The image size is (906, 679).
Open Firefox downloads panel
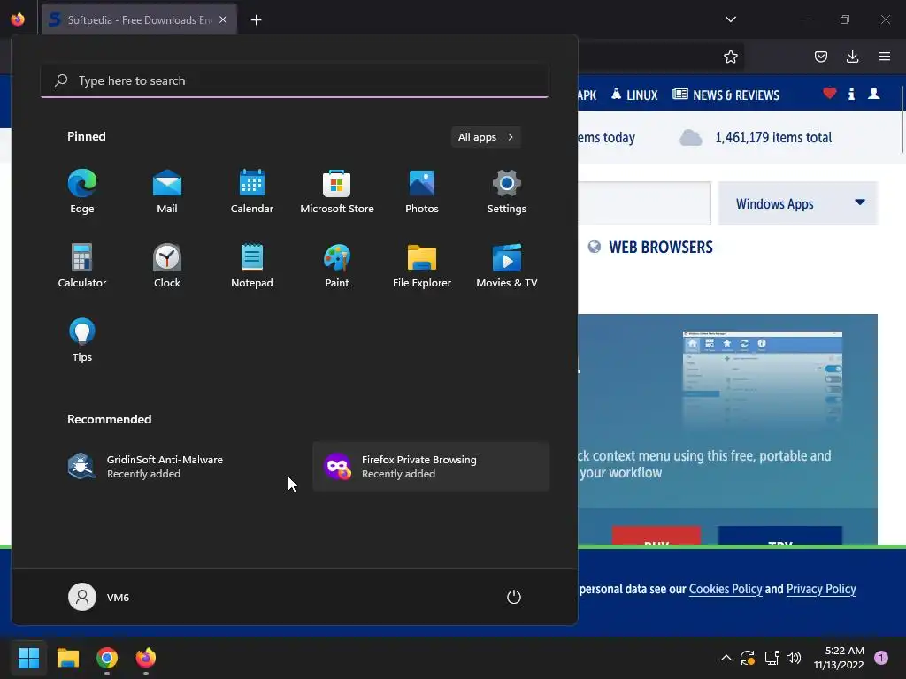point(852,57)
